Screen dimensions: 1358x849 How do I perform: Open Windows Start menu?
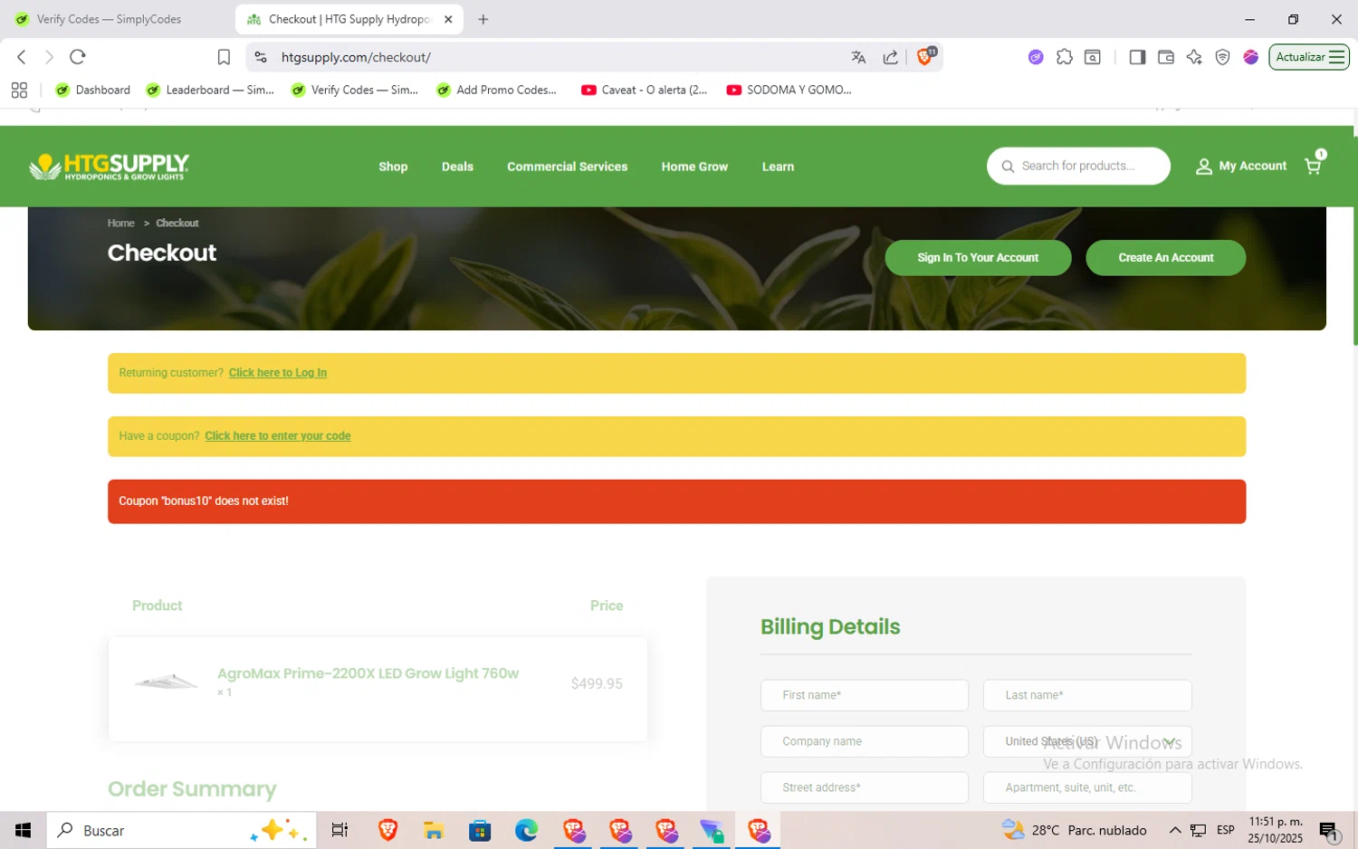[x=23, y=830]
